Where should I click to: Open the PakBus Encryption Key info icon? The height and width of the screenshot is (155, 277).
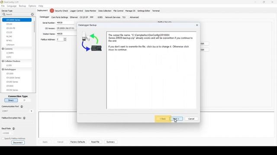point(24,118)
